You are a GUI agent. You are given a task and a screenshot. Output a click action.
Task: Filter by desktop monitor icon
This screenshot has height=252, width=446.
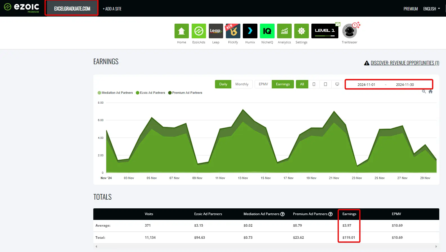click(x=337, y=84)
